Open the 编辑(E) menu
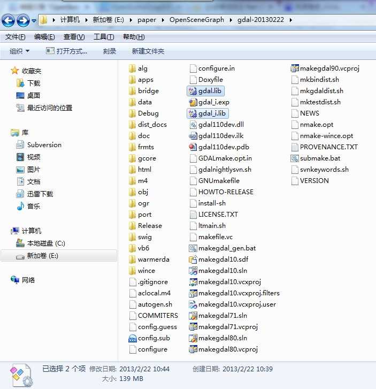 click(44, 37)
